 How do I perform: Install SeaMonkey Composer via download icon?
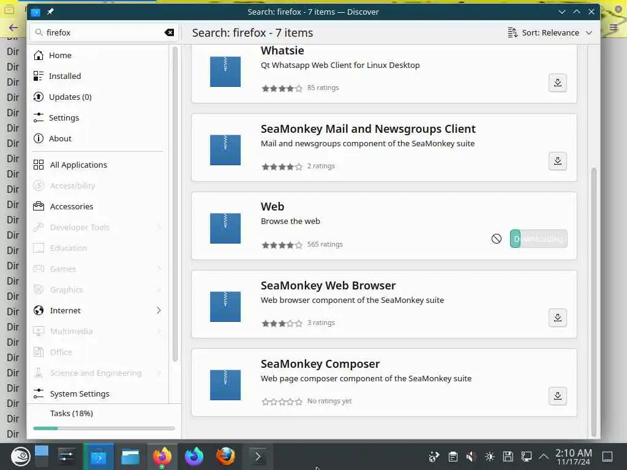coord(557,396)
